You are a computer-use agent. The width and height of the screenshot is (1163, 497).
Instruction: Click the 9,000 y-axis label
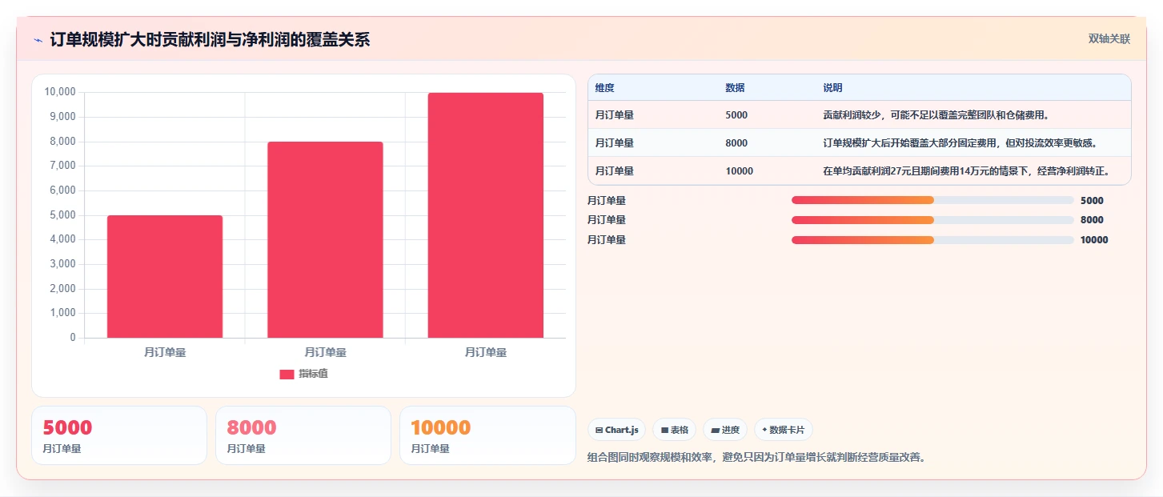pyautogui.click(x=62, y=117)
